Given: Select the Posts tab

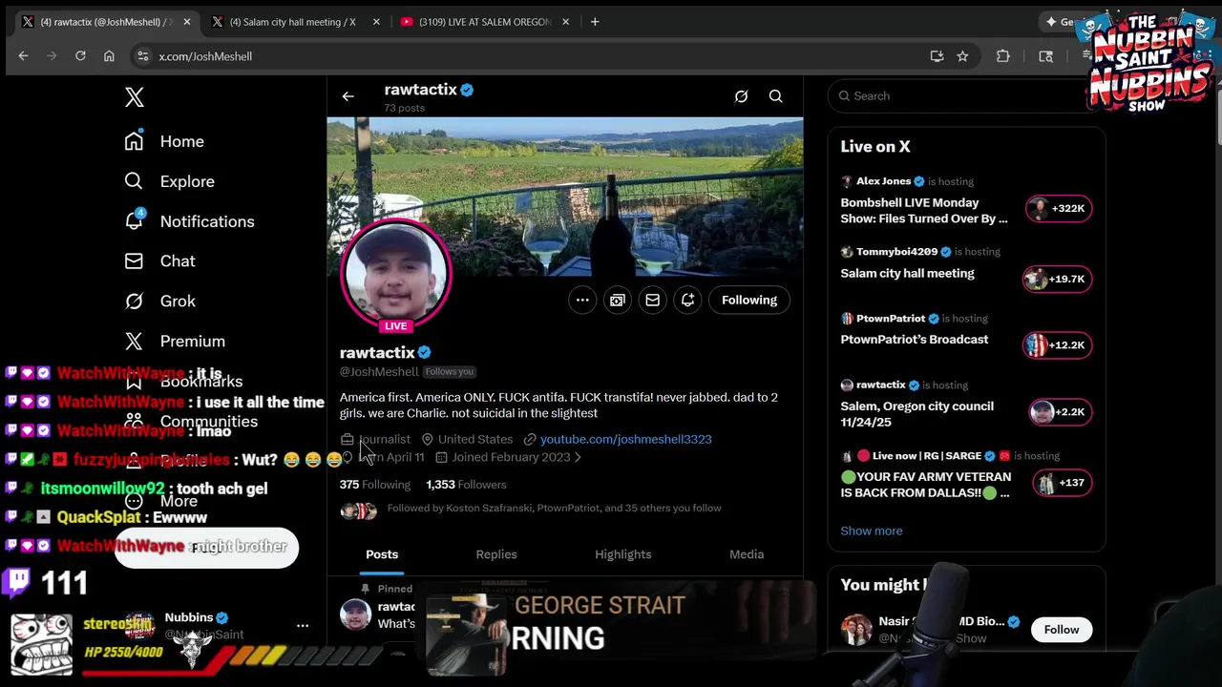Looking at the screenshot, I should coord(382,554).
